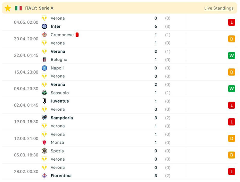
Task: Click the L badge for Verona–Inter match
Action: coord(231,22)
